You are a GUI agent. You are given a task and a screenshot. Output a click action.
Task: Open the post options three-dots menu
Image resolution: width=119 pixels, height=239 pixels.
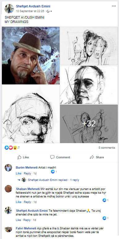pos(114,6)
